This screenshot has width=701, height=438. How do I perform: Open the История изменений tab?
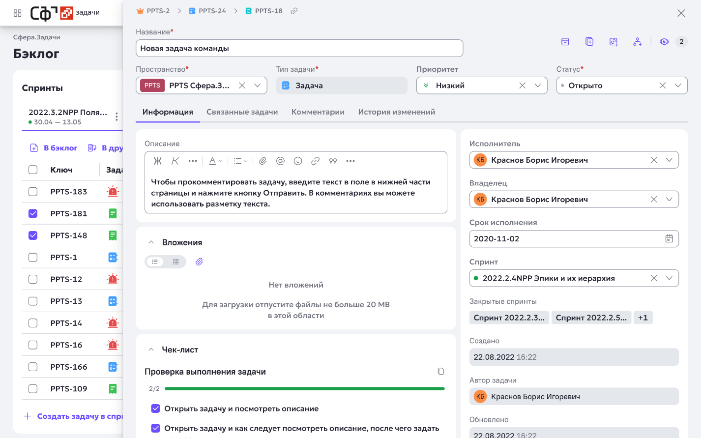click(x=396, y=112)
